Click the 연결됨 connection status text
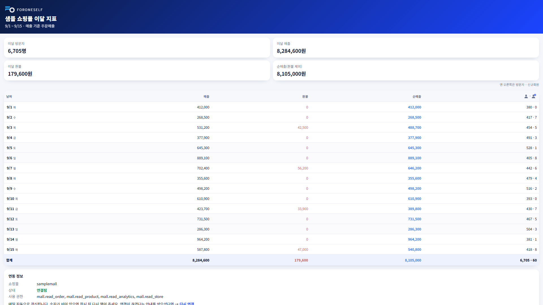Screen dimensions: 543x305 click(42, 290)
